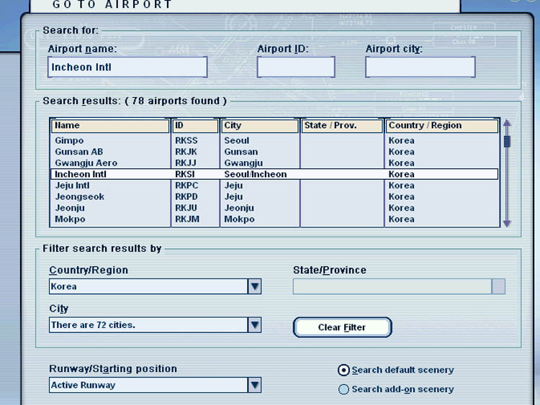The width and height of the screenshot is (540, 405).
Task: Click the City column header
Action: tap(259, 126)
